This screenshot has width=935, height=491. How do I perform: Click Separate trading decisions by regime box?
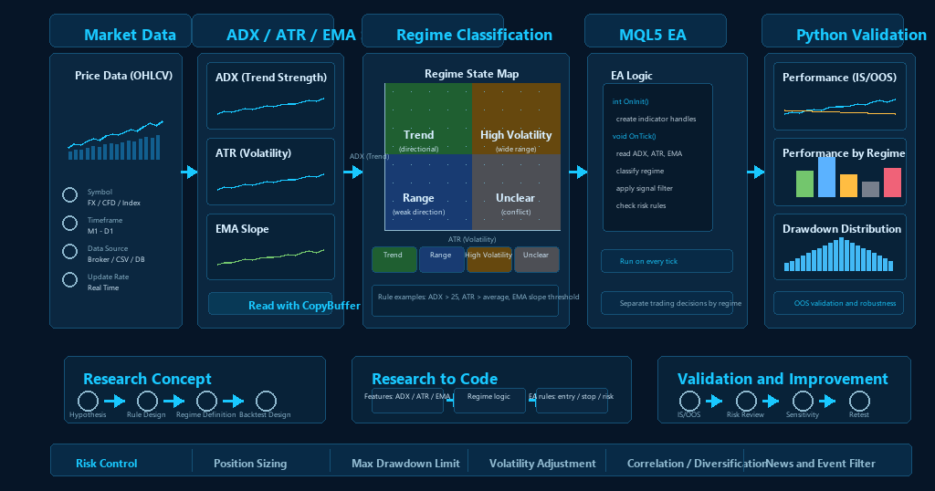[x=667, y=303]
